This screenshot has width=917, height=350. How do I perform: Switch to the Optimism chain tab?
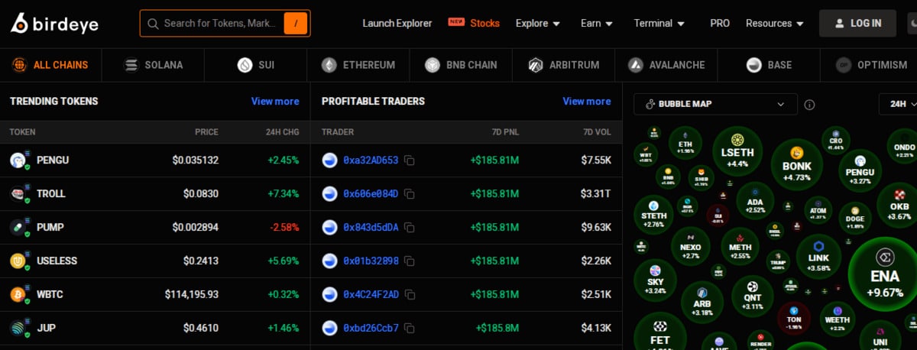pos(871,65)
